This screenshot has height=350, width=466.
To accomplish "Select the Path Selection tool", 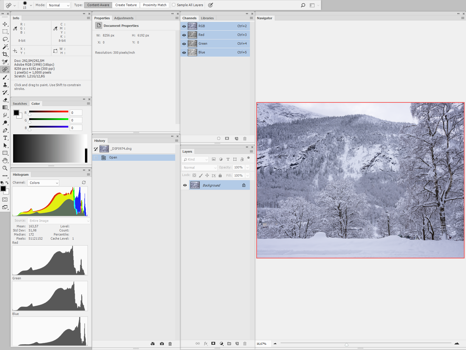I will (5, 145).
